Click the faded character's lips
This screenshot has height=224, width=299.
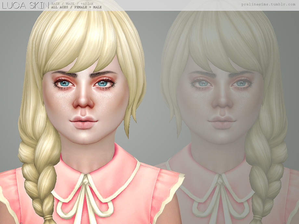(222, 122)
